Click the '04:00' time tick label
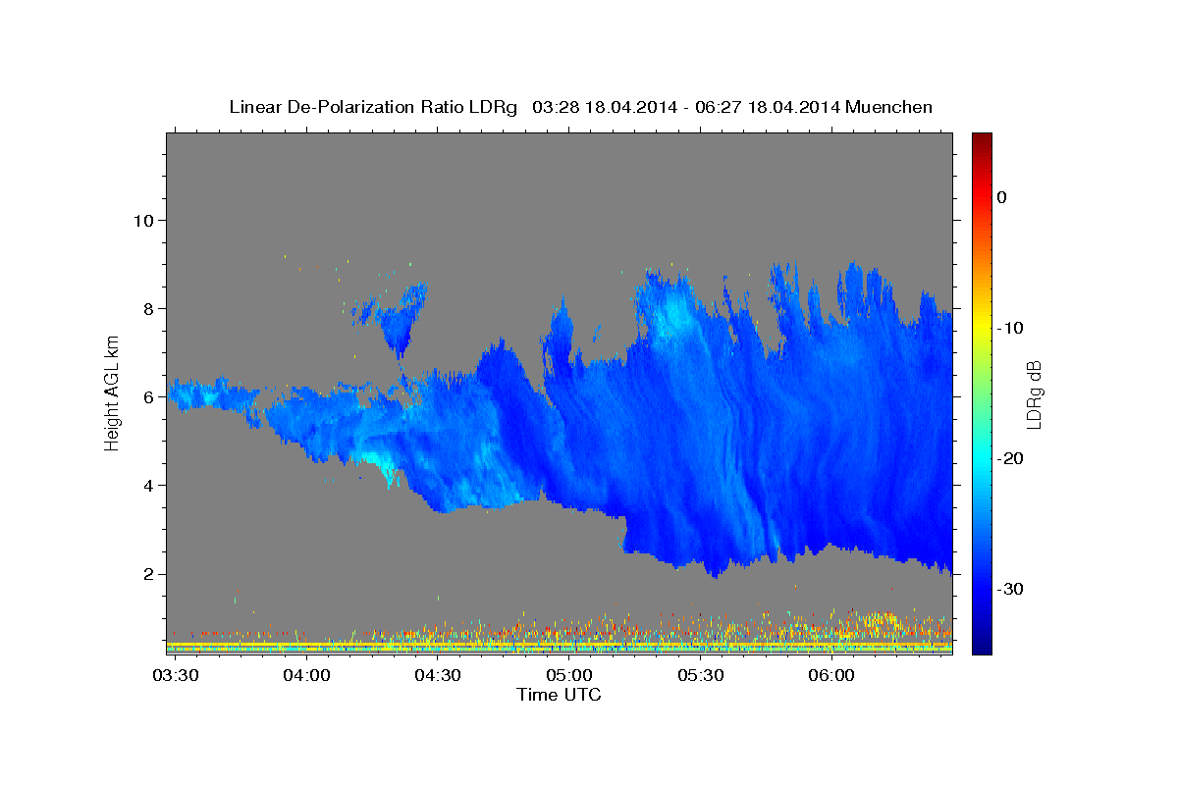The width and height of the screenshot is (1178, 785). coord(307,675)
